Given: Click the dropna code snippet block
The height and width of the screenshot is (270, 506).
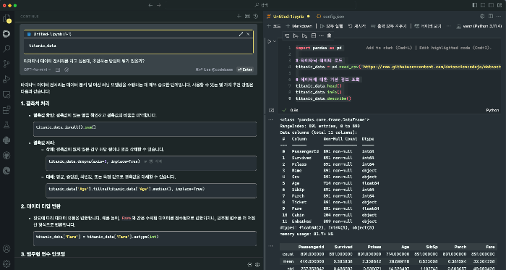Looking at the screenshot, I should [x=151, y=163].
